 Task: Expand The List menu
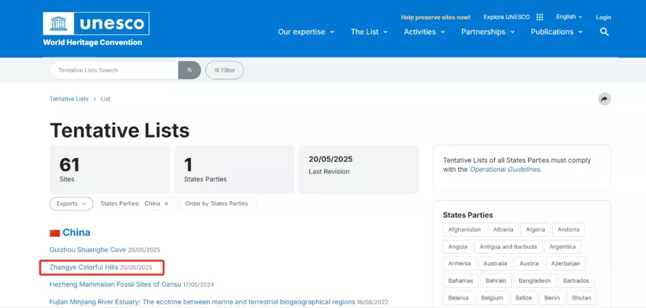369,32
